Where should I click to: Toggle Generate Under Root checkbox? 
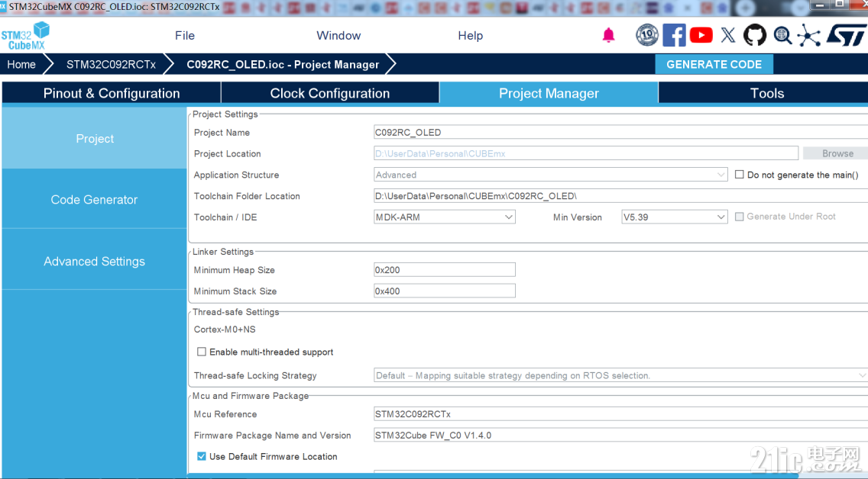pyautogui.click(x=739, y=217)
